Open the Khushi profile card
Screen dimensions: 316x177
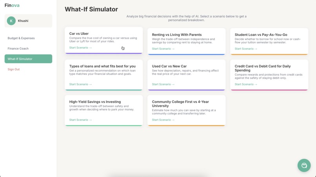pyautogui.click(x=28, y=21)
